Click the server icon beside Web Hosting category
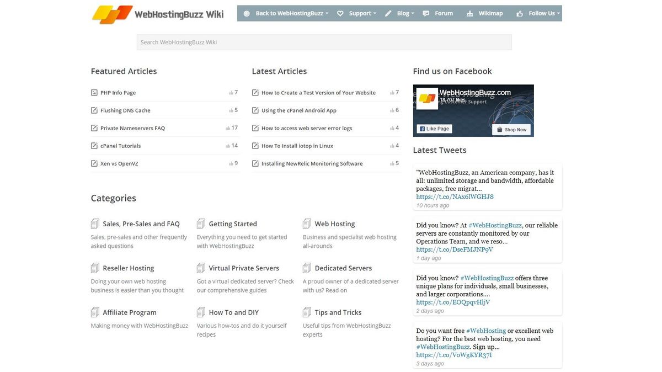The width and height of the screenshot is (662, 372). pyautogui.click(x=307, y=223)
